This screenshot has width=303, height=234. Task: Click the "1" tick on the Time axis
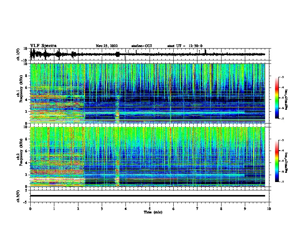[x=54, y=208]
